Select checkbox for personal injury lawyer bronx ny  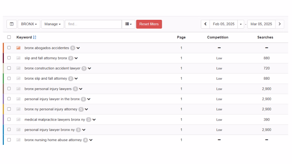[9, 129]
